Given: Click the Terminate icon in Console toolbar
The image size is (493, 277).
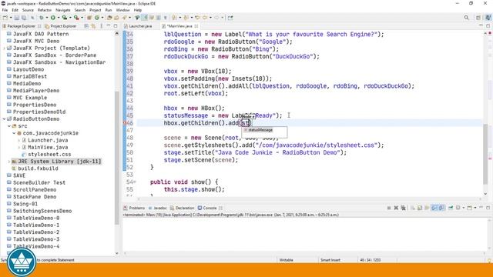Looking at the screenshot, I should [x=389, y=208].
